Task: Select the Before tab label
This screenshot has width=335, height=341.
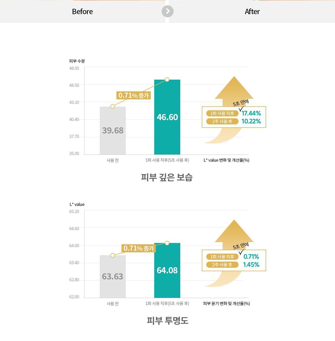Action: [x=82, y=11]
